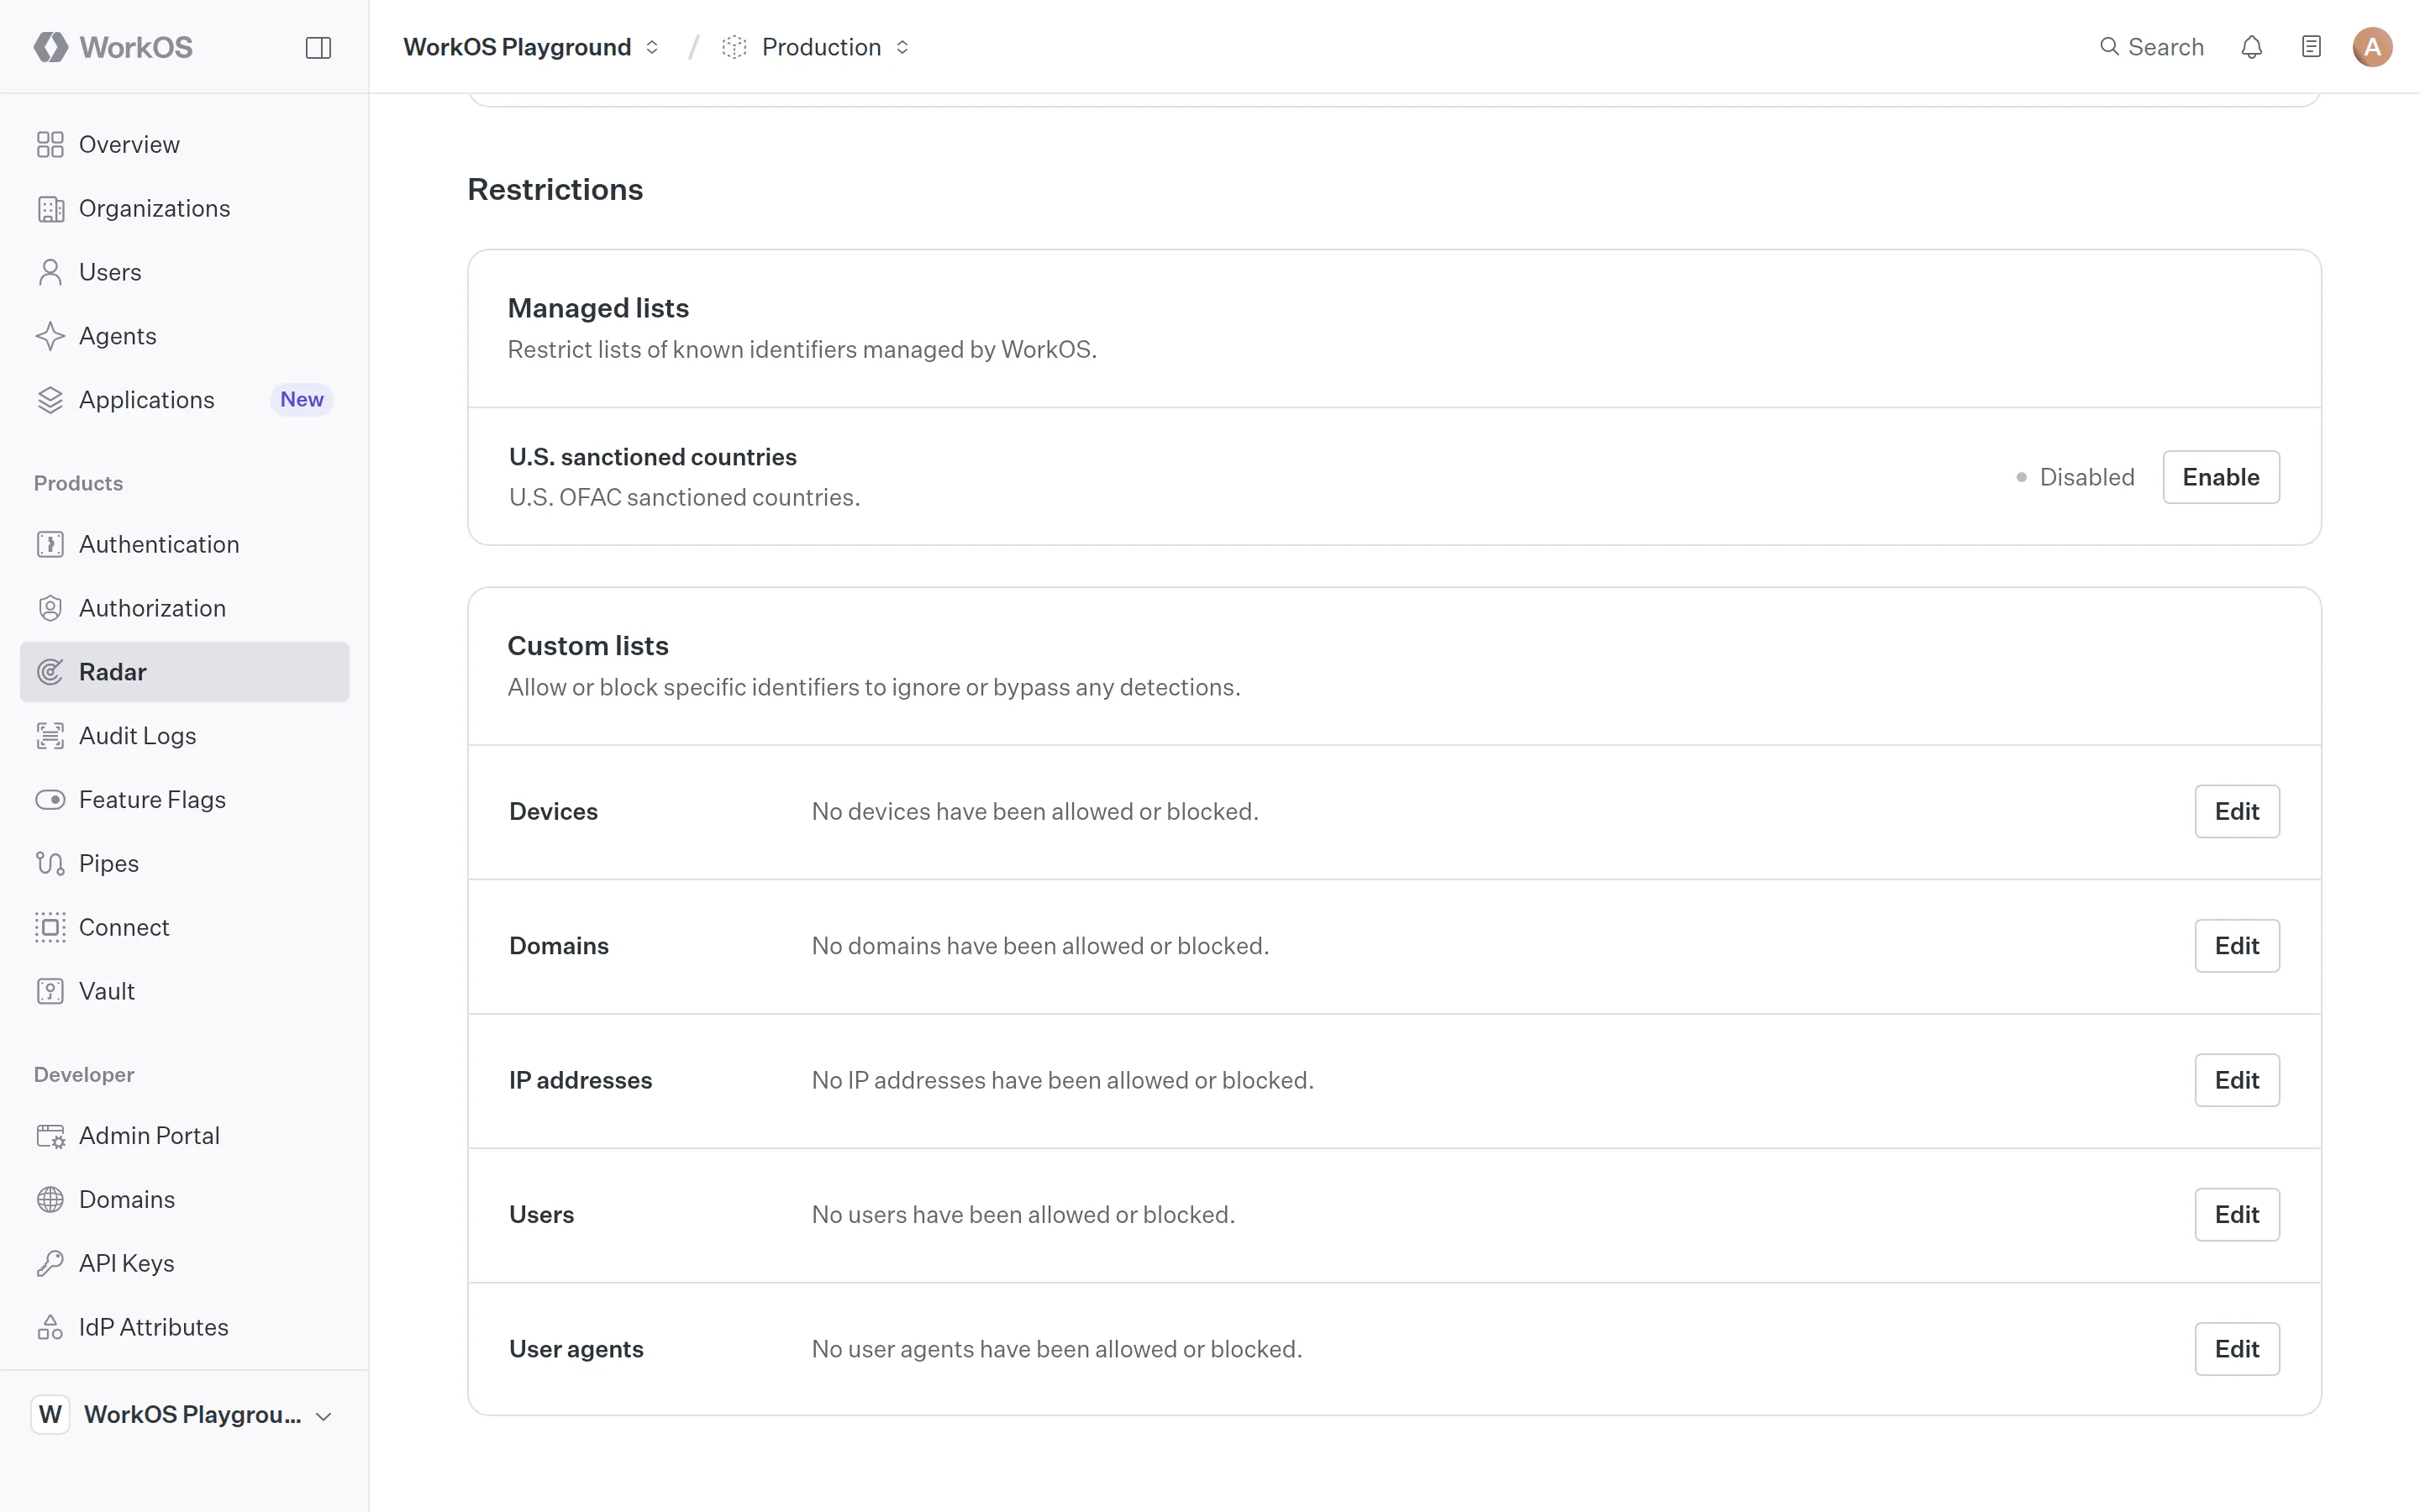
Task: Open the API Keys key icon
Action: (x=50, y=1263)
